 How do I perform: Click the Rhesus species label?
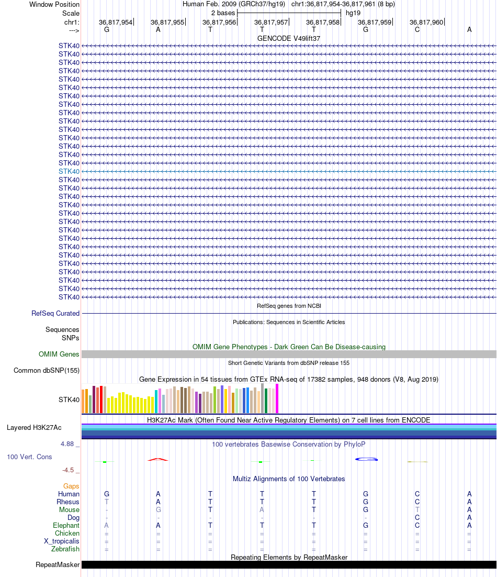[68, 502]
